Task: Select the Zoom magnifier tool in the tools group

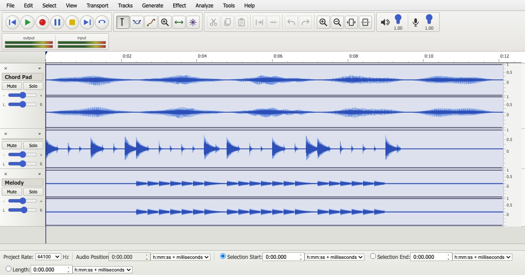Action: point(165,22)
